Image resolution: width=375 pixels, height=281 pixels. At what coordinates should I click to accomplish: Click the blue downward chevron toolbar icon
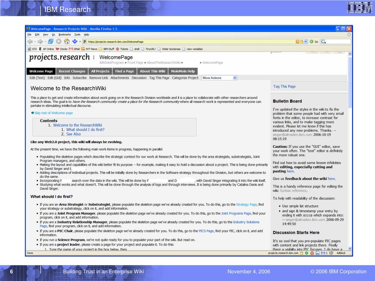75,41
